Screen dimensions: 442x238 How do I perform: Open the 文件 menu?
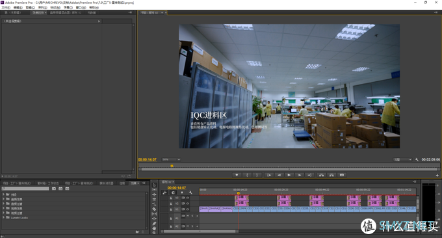6,8
